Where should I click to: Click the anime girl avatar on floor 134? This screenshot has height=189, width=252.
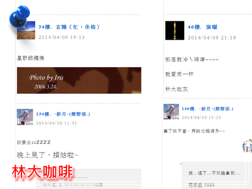(25, 117)
